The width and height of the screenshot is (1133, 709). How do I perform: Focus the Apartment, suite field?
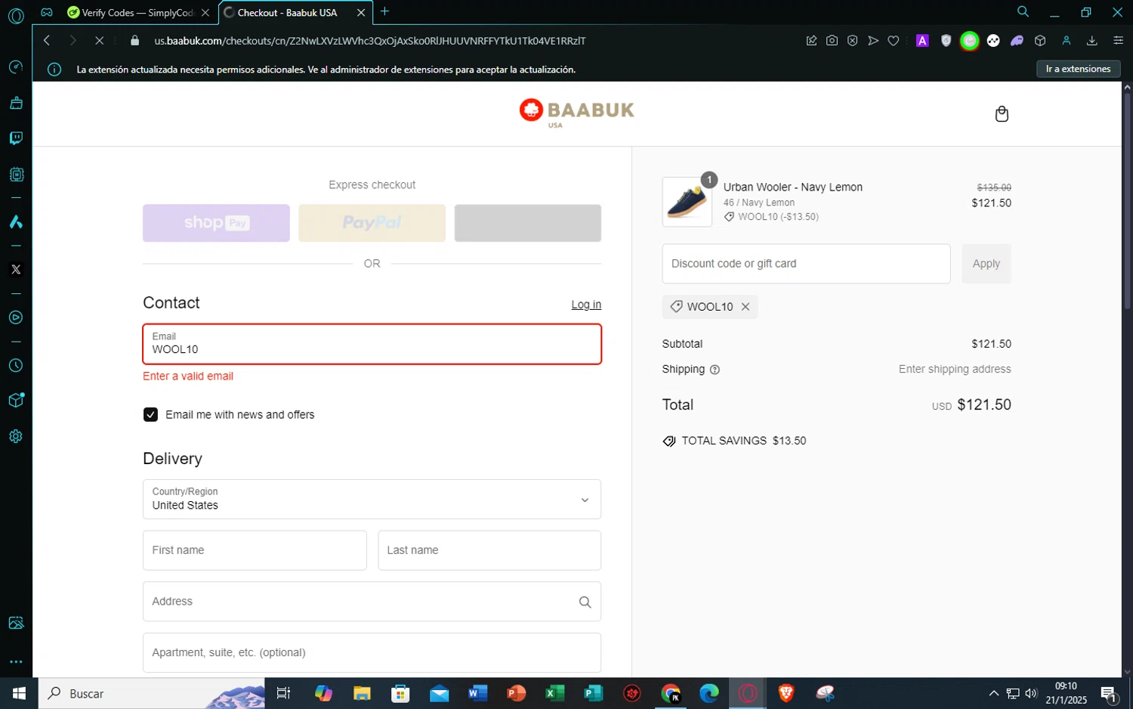pos(372,653)
